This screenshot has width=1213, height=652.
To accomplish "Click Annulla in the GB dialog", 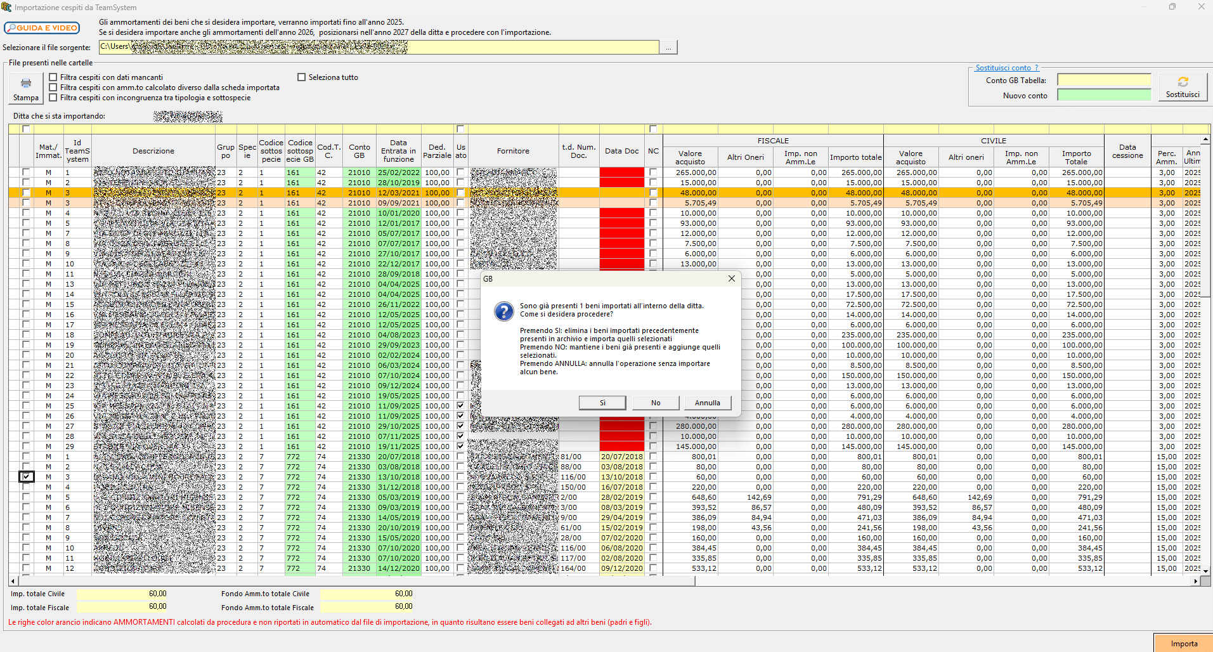I will 708,403.
